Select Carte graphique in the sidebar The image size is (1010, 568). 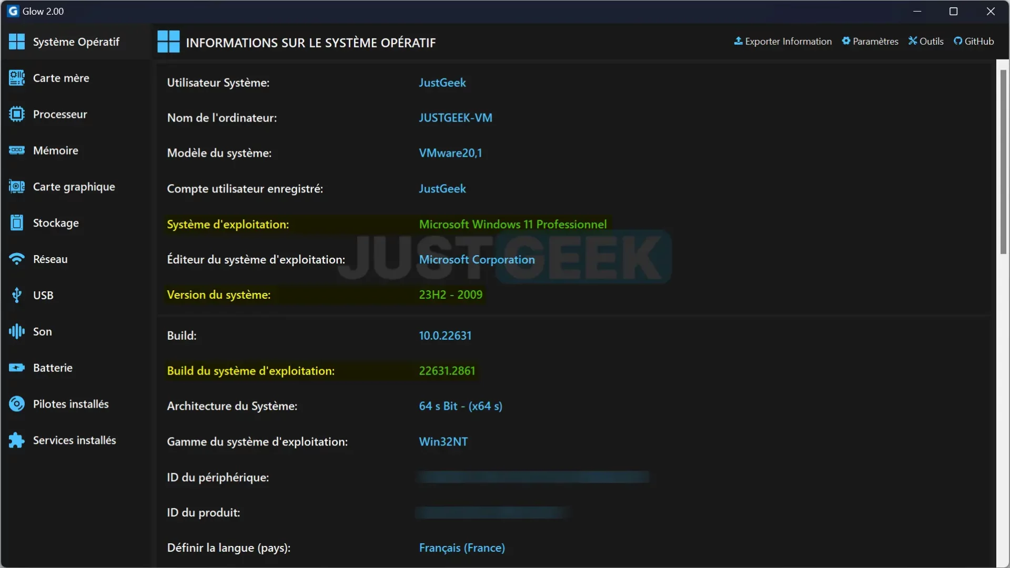tap(76, 187)
